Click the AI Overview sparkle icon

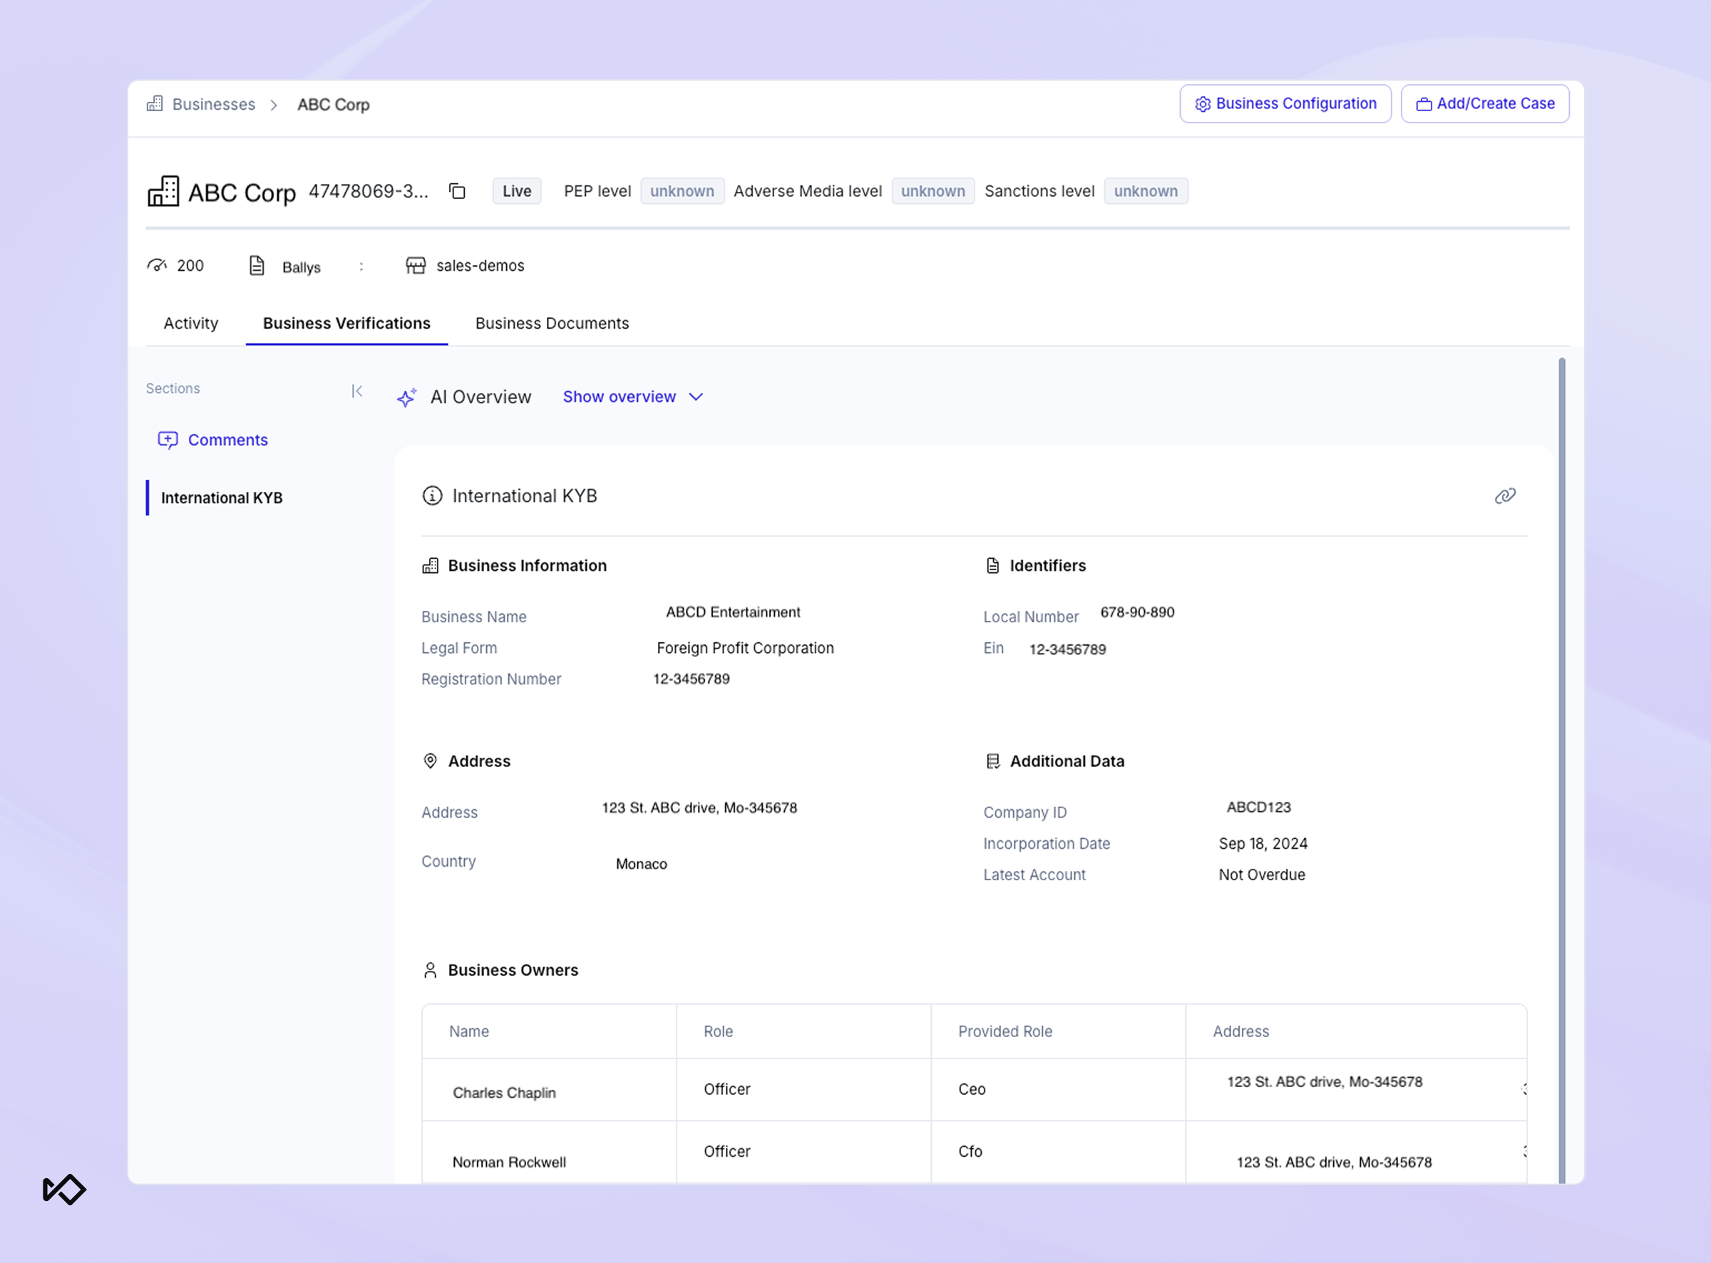407,398
